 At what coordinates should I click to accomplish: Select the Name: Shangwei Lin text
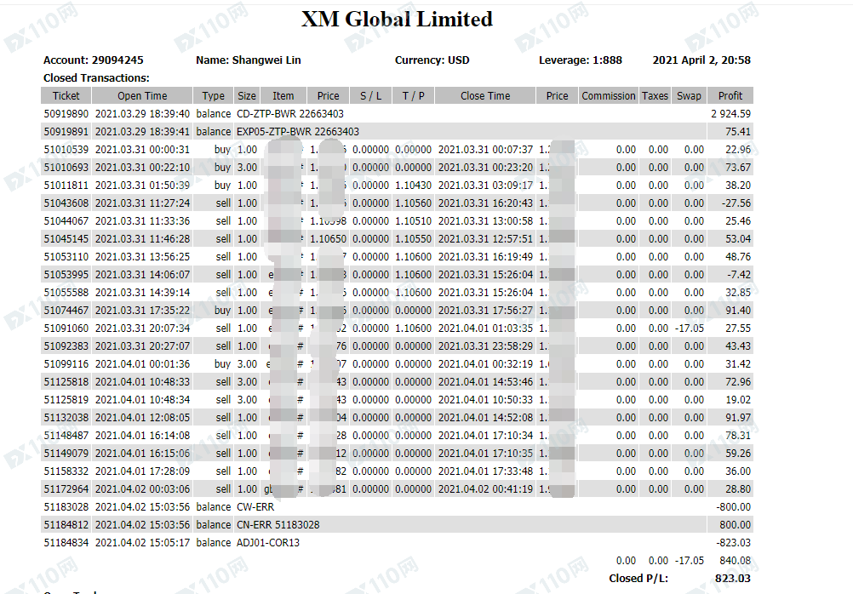(x=249, y=60)
